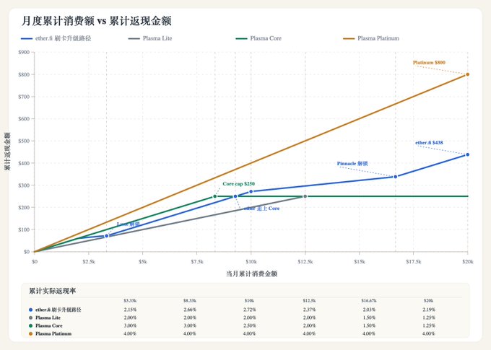
Task: Click the chart title 月度累计消费额 vs 累计返现金额
Action: click(97, 21)
